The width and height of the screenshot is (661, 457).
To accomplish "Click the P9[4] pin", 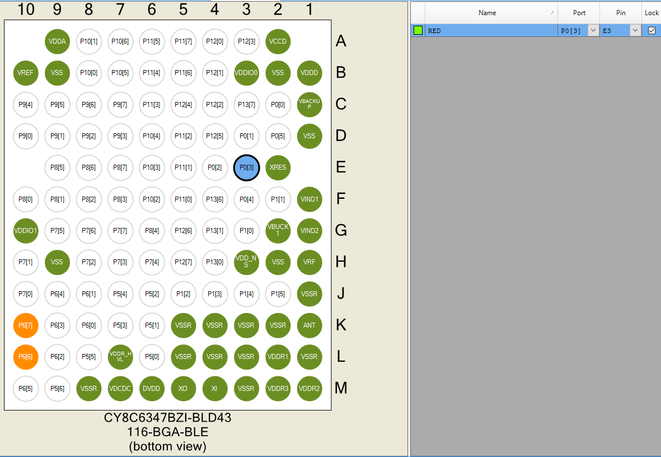I will [26, 104].
